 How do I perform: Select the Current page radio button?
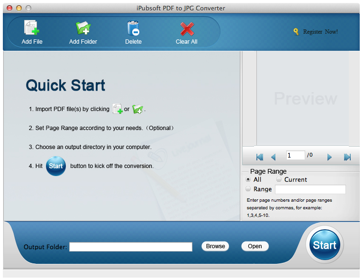279,179
